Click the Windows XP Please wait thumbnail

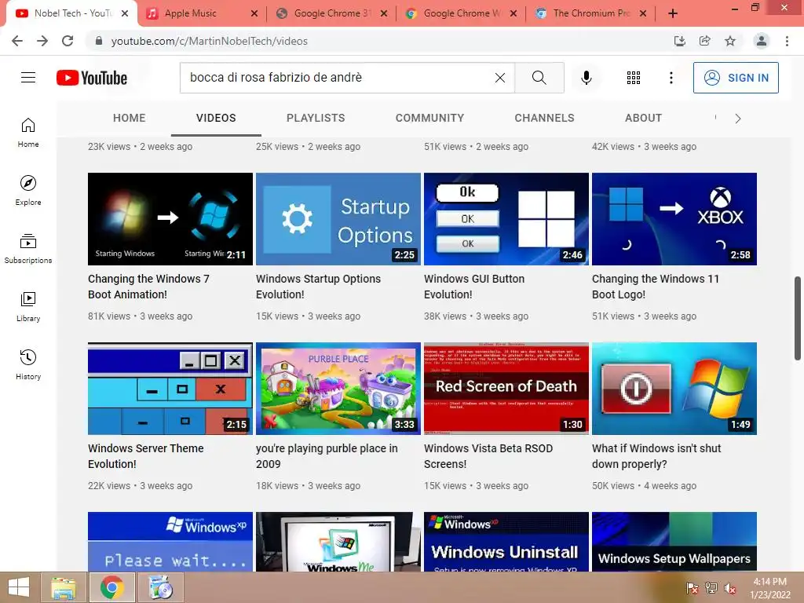[x=170, y=542]
